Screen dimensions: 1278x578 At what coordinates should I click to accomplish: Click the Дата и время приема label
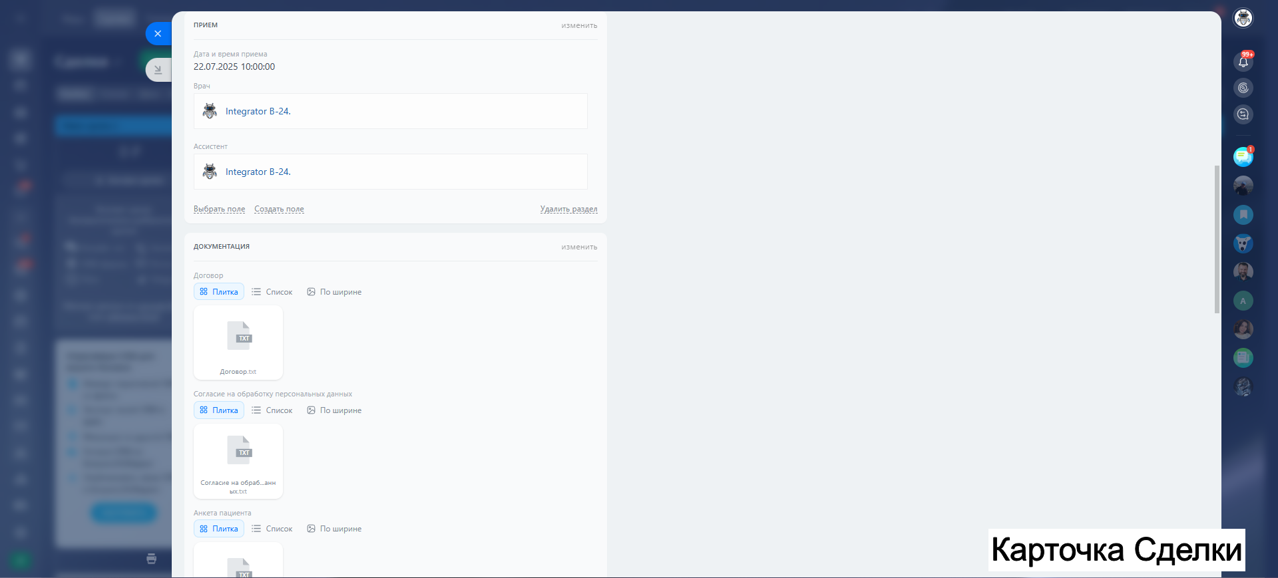click(230, 55)
